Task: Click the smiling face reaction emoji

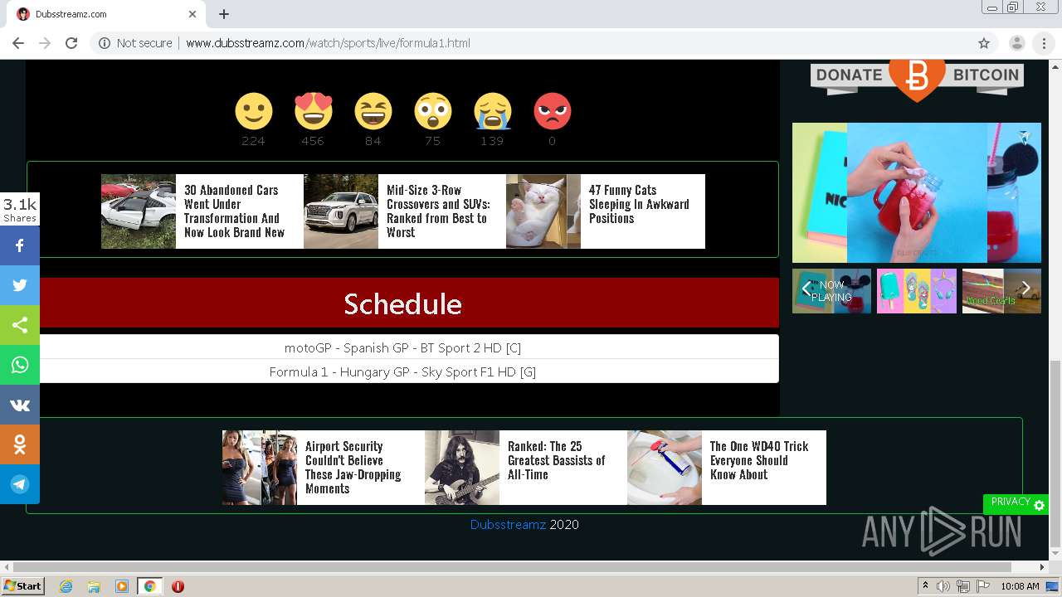Action: [x=253, y=111]
